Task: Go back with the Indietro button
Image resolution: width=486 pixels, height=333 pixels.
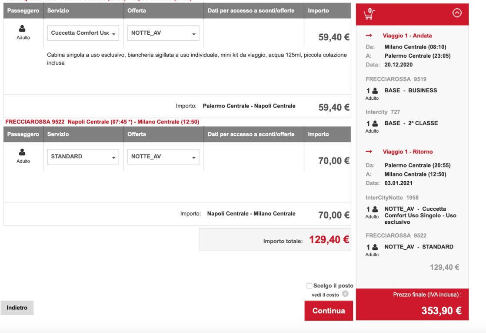Action: [x=17, y=308]
